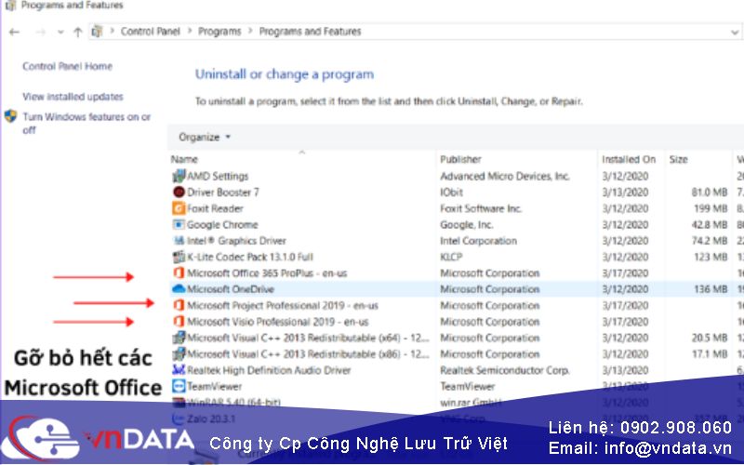Sort by the Size column header
Screen dimensions: 744x465
coord(679,159)
